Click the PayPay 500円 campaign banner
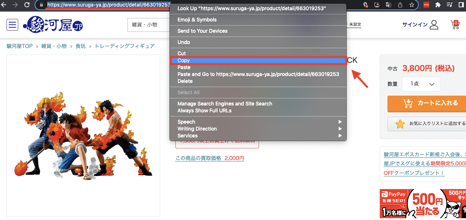466x220 pixels. 423,204
